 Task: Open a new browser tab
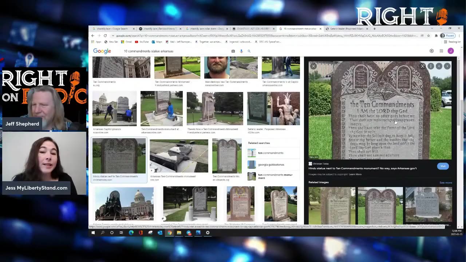point(374,29)
